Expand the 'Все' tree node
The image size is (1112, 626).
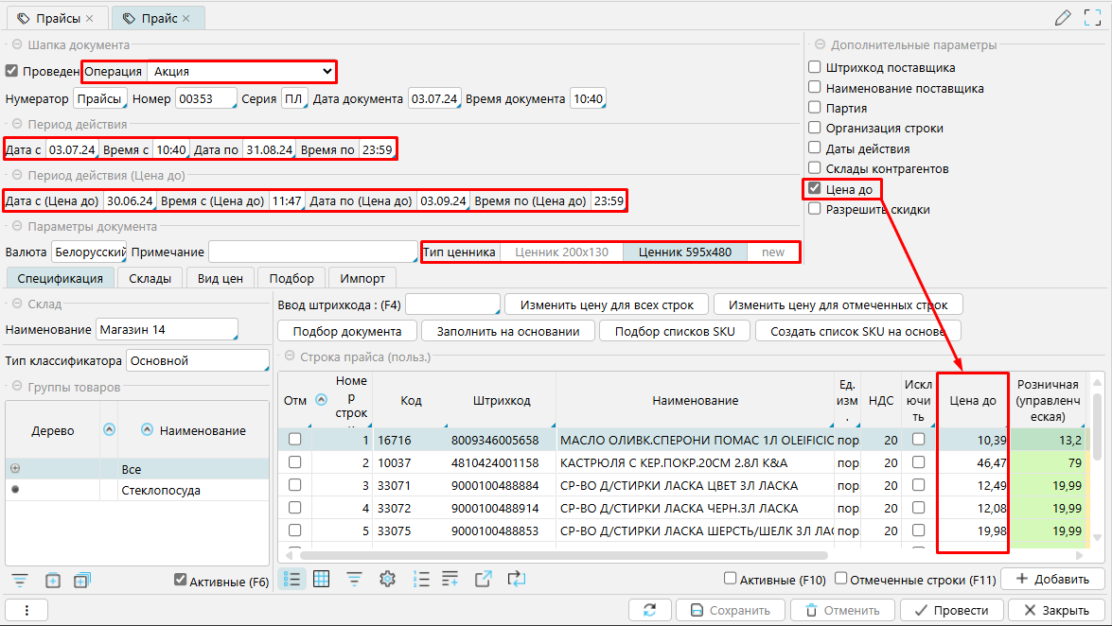click(15, 469)
